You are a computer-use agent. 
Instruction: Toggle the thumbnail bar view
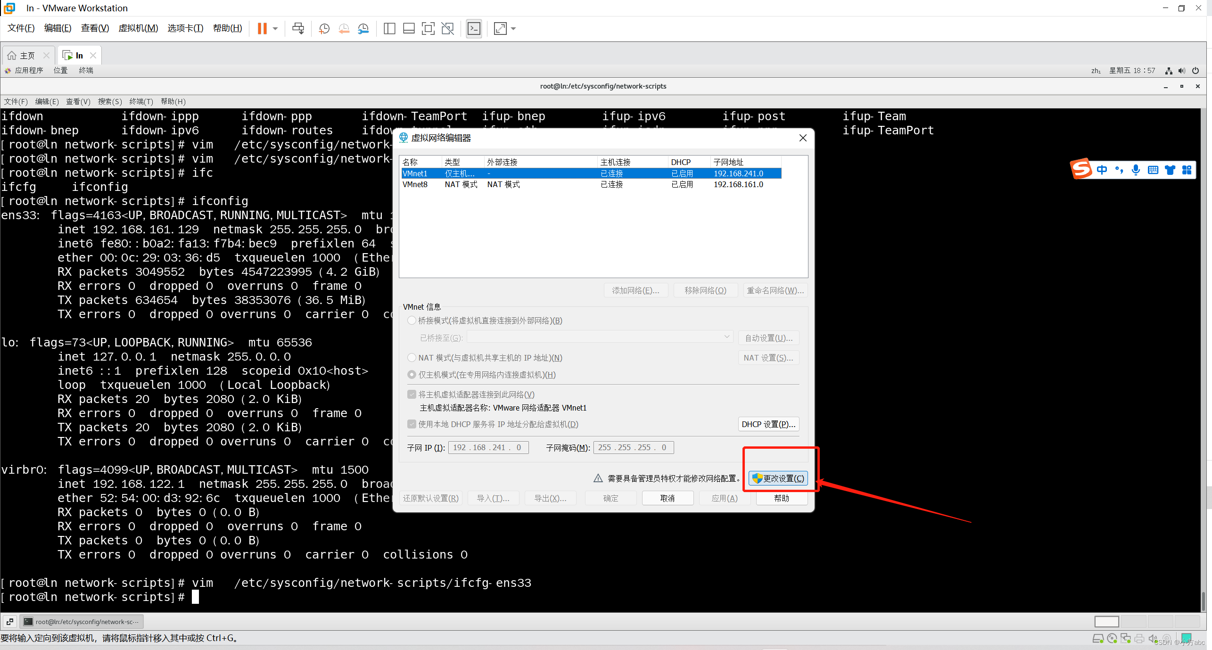click(409, 29)
